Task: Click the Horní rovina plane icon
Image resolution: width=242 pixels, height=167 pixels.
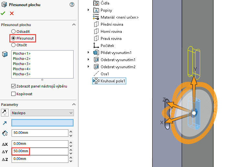Action: (96, 32)
